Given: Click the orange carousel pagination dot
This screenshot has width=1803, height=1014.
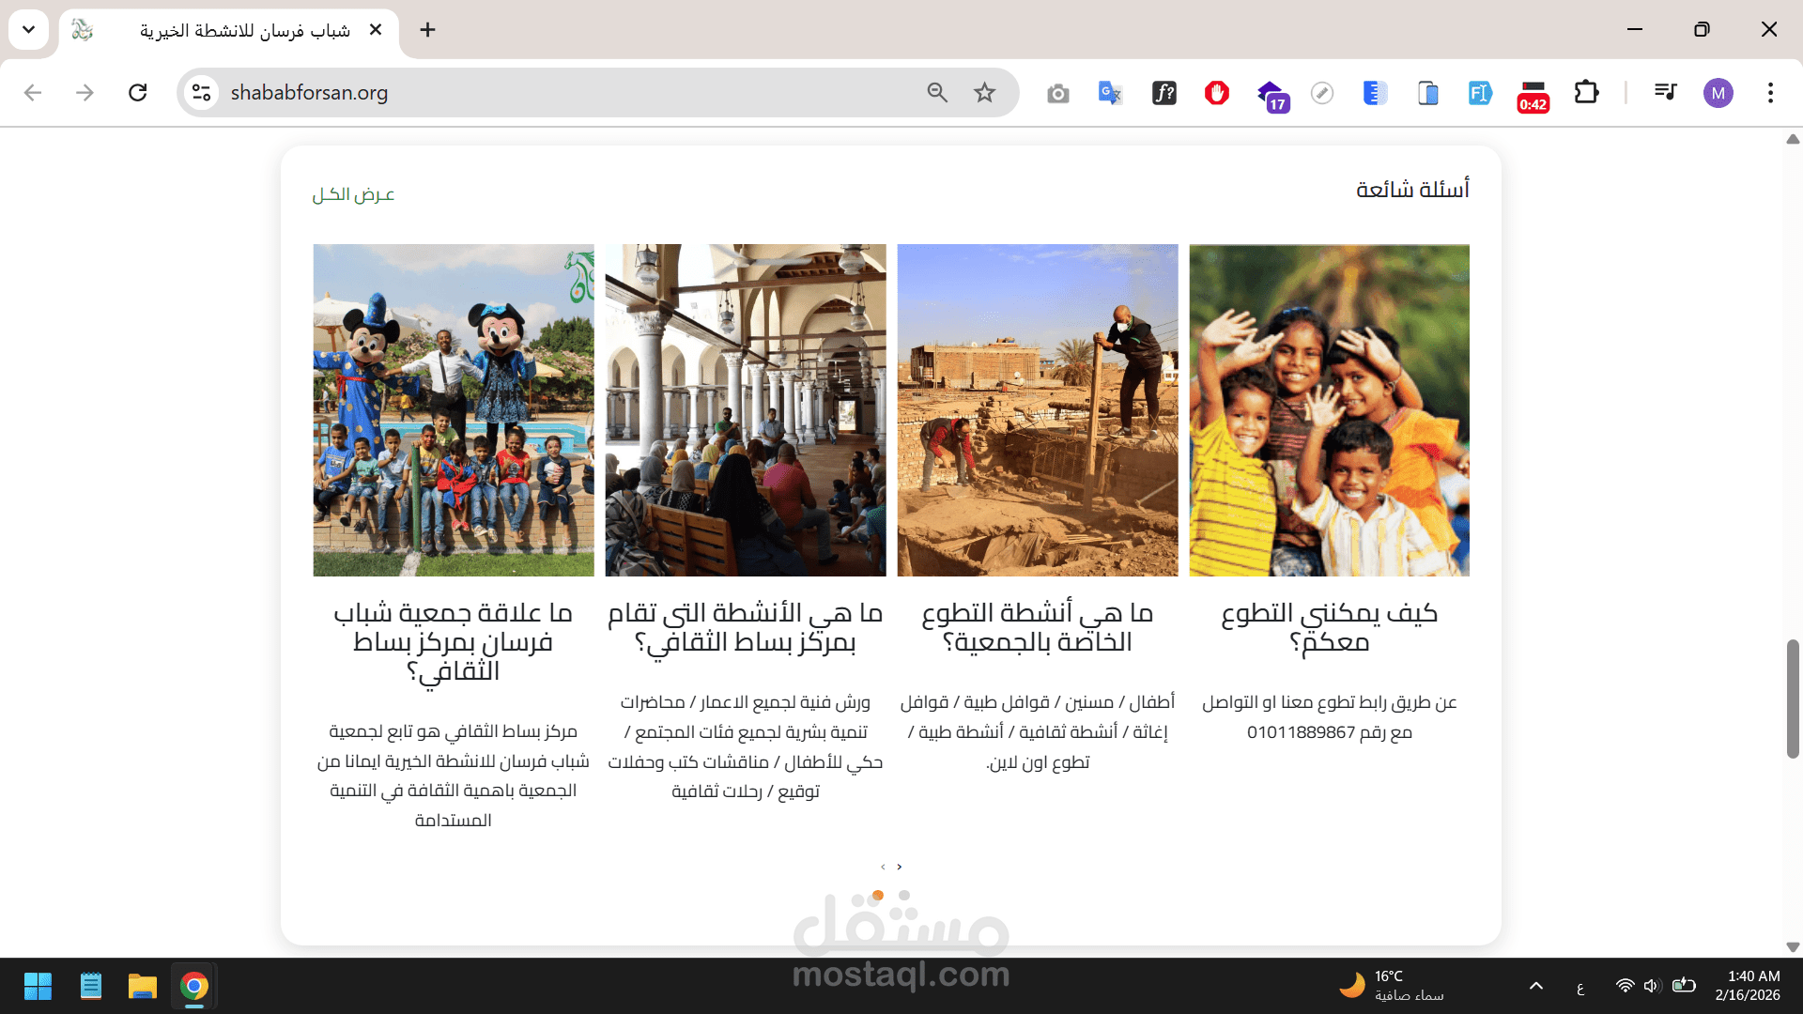Looking at the screenshot, I should coord(878,895).
